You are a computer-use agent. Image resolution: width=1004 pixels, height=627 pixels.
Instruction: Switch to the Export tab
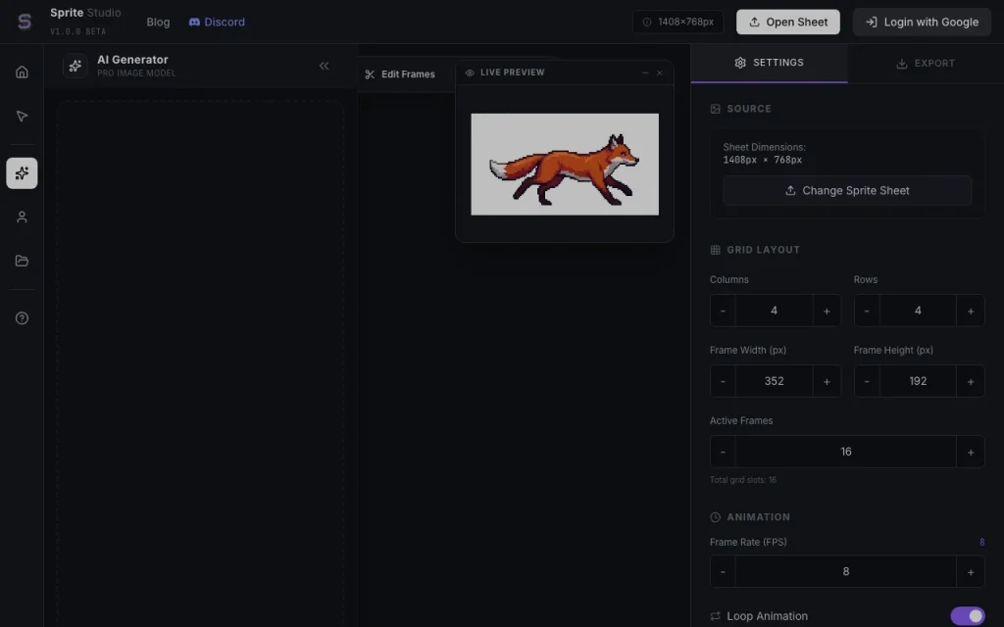926,64
